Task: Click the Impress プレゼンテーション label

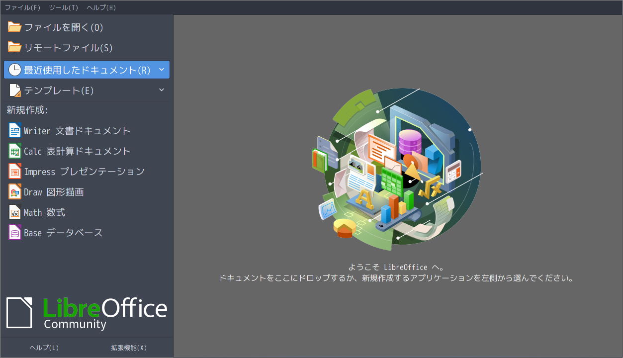Action: [x=84, y=172]
